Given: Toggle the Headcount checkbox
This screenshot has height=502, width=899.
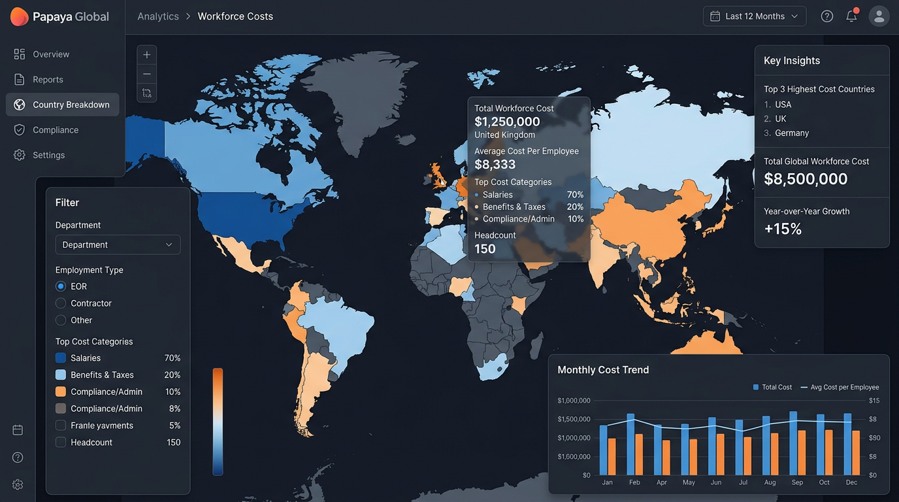Looking at the screenshot, I should coord(61,443).
